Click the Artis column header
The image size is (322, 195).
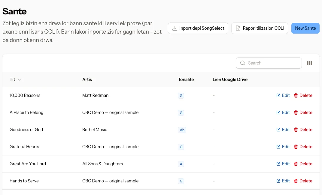pyautogui.click(x=87, y=79)
